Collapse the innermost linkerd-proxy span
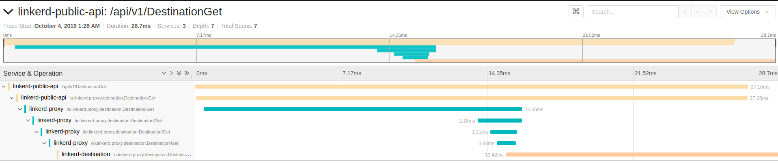 (44, 143)
